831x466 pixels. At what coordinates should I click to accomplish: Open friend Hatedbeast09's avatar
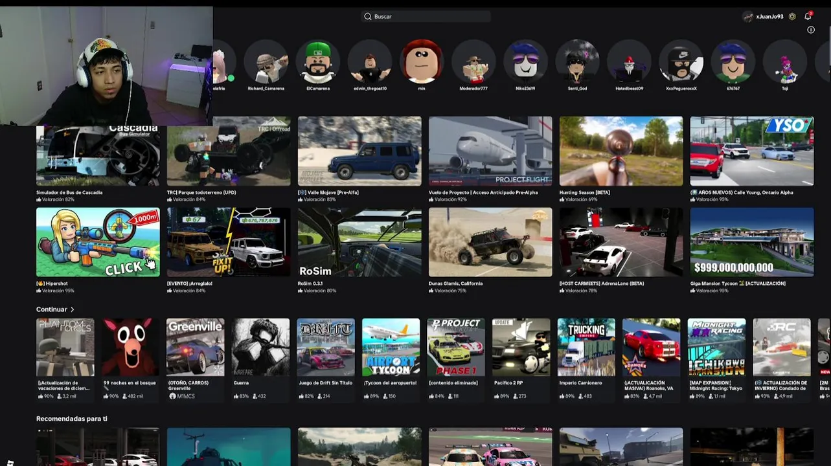click(629, 62)
